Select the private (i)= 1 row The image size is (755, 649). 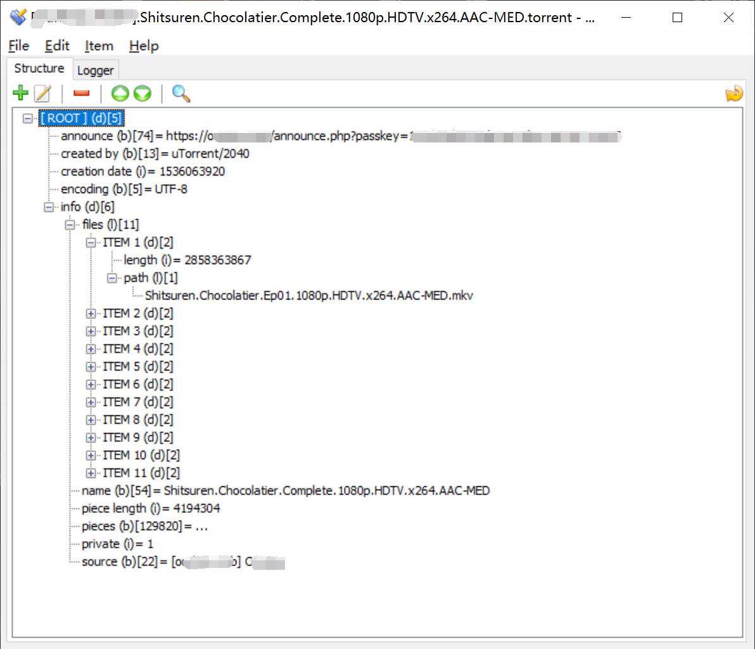click(117, 544)
